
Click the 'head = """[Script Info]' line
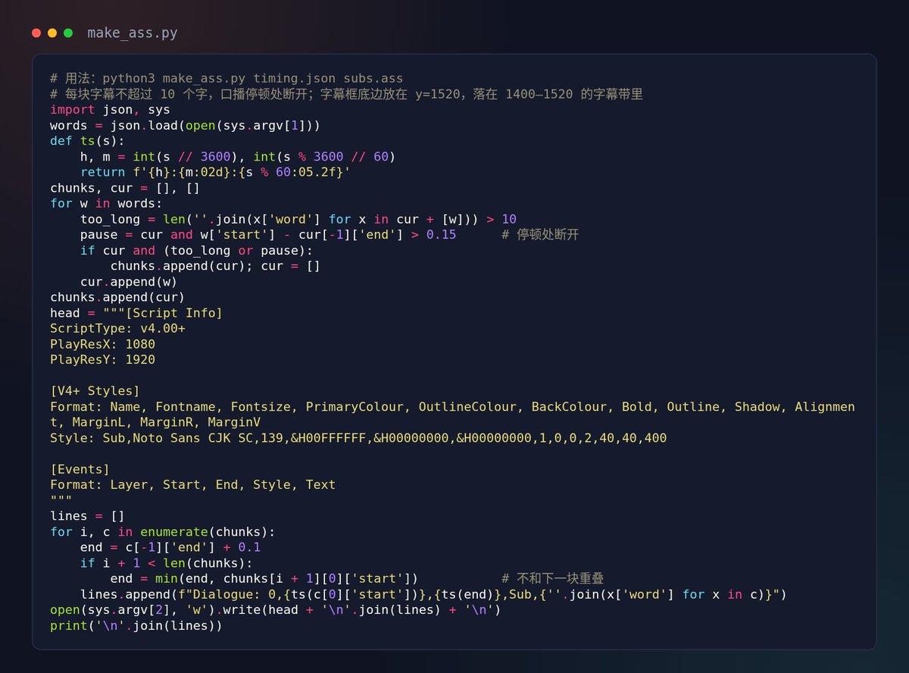[136, 313]
